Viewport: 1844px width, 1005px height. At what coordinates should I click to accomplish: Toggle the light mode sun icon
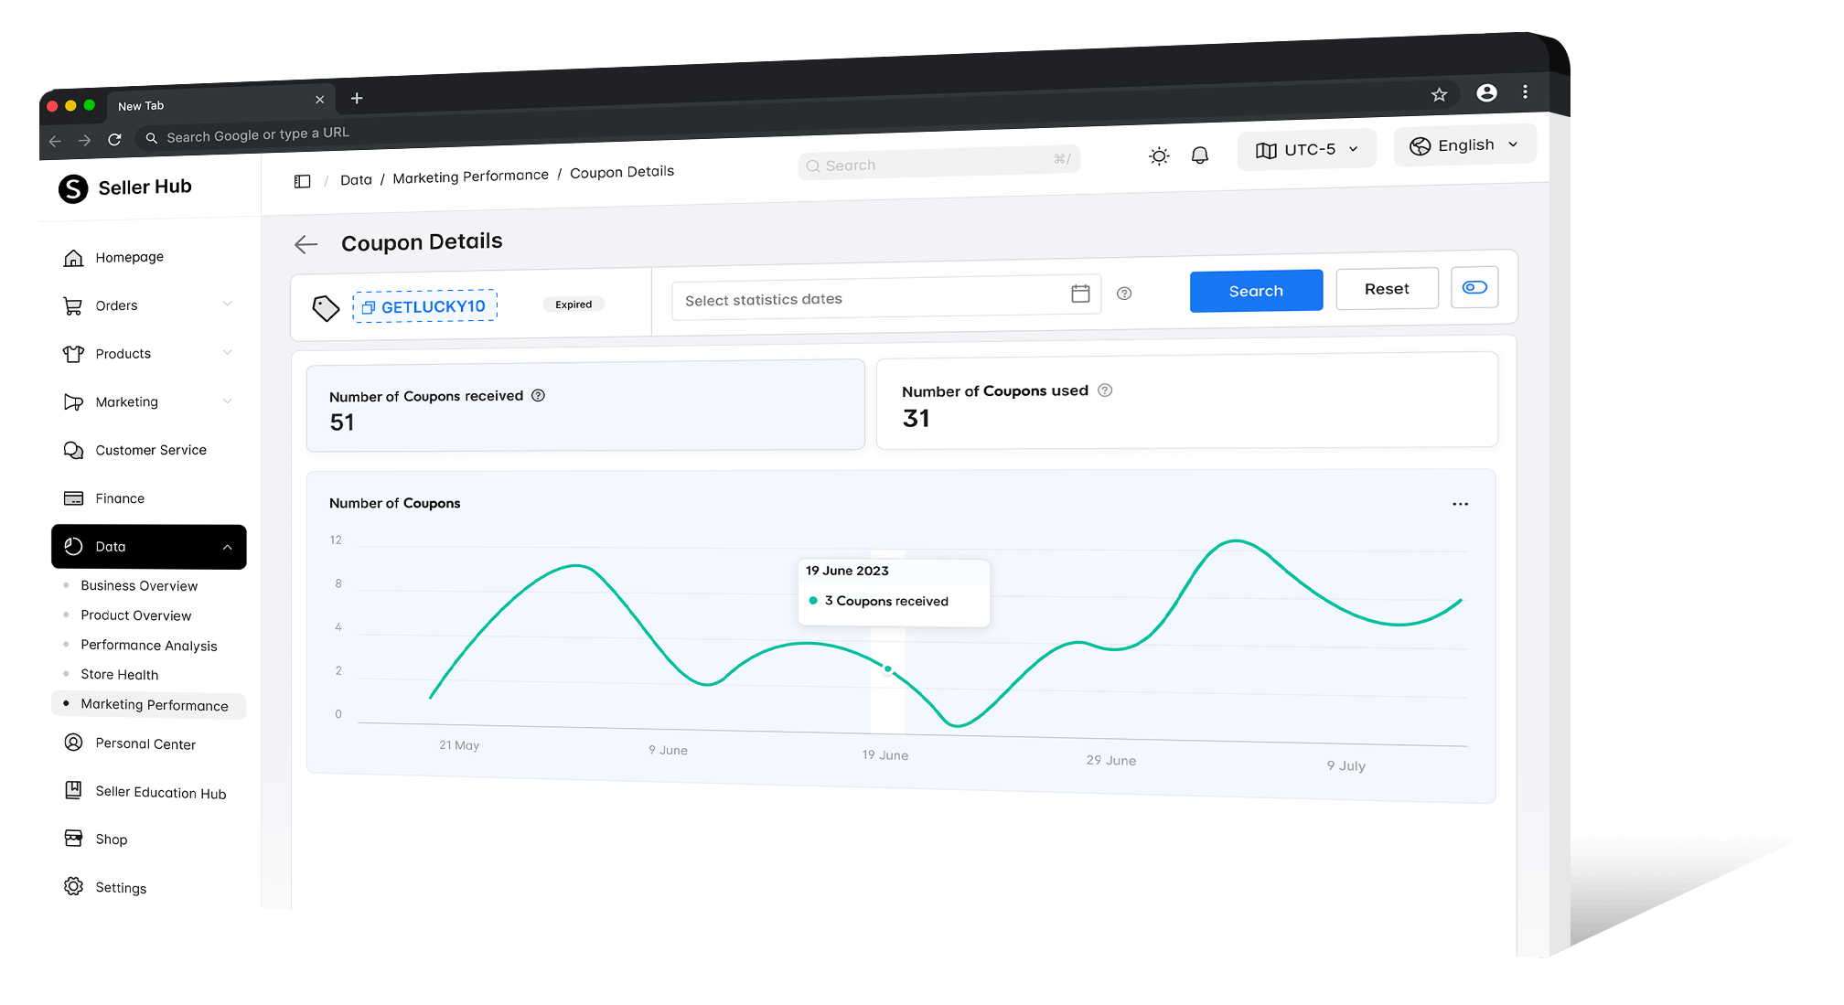coord(1158,155)
